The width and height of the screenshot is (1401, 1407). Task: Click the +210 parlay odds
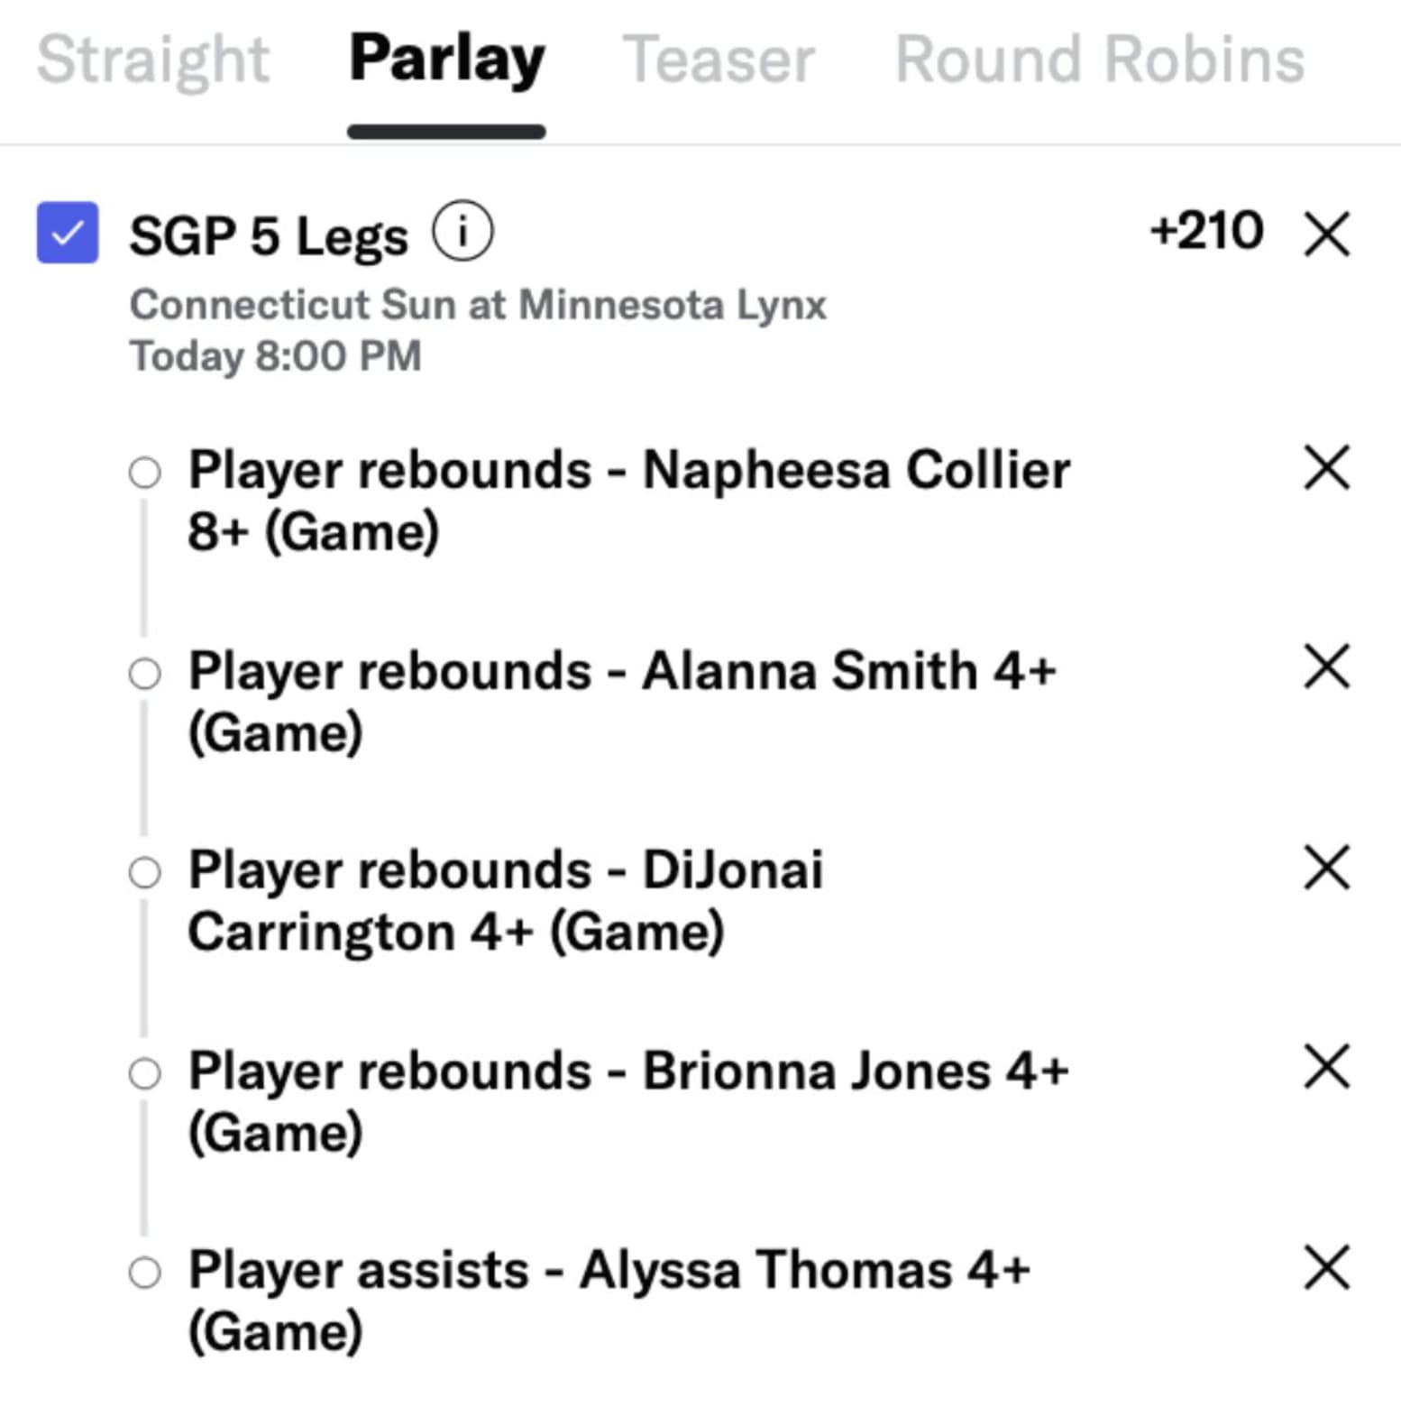click(1206, 231)
